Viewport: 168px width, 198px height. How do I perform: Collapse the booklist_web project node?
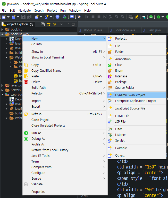point(2,34)
